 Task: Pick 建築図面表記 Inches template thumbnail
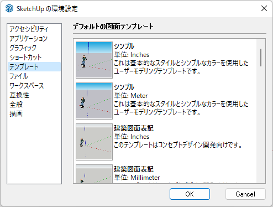pyautogui.click(x=94, y=142)
